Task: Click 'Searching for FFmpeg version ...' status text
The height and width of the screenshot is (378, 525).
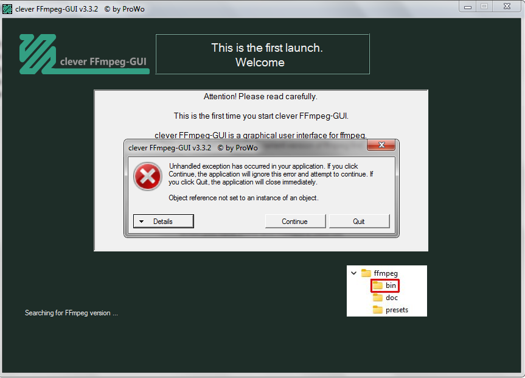Action: [x=71, y=313]
